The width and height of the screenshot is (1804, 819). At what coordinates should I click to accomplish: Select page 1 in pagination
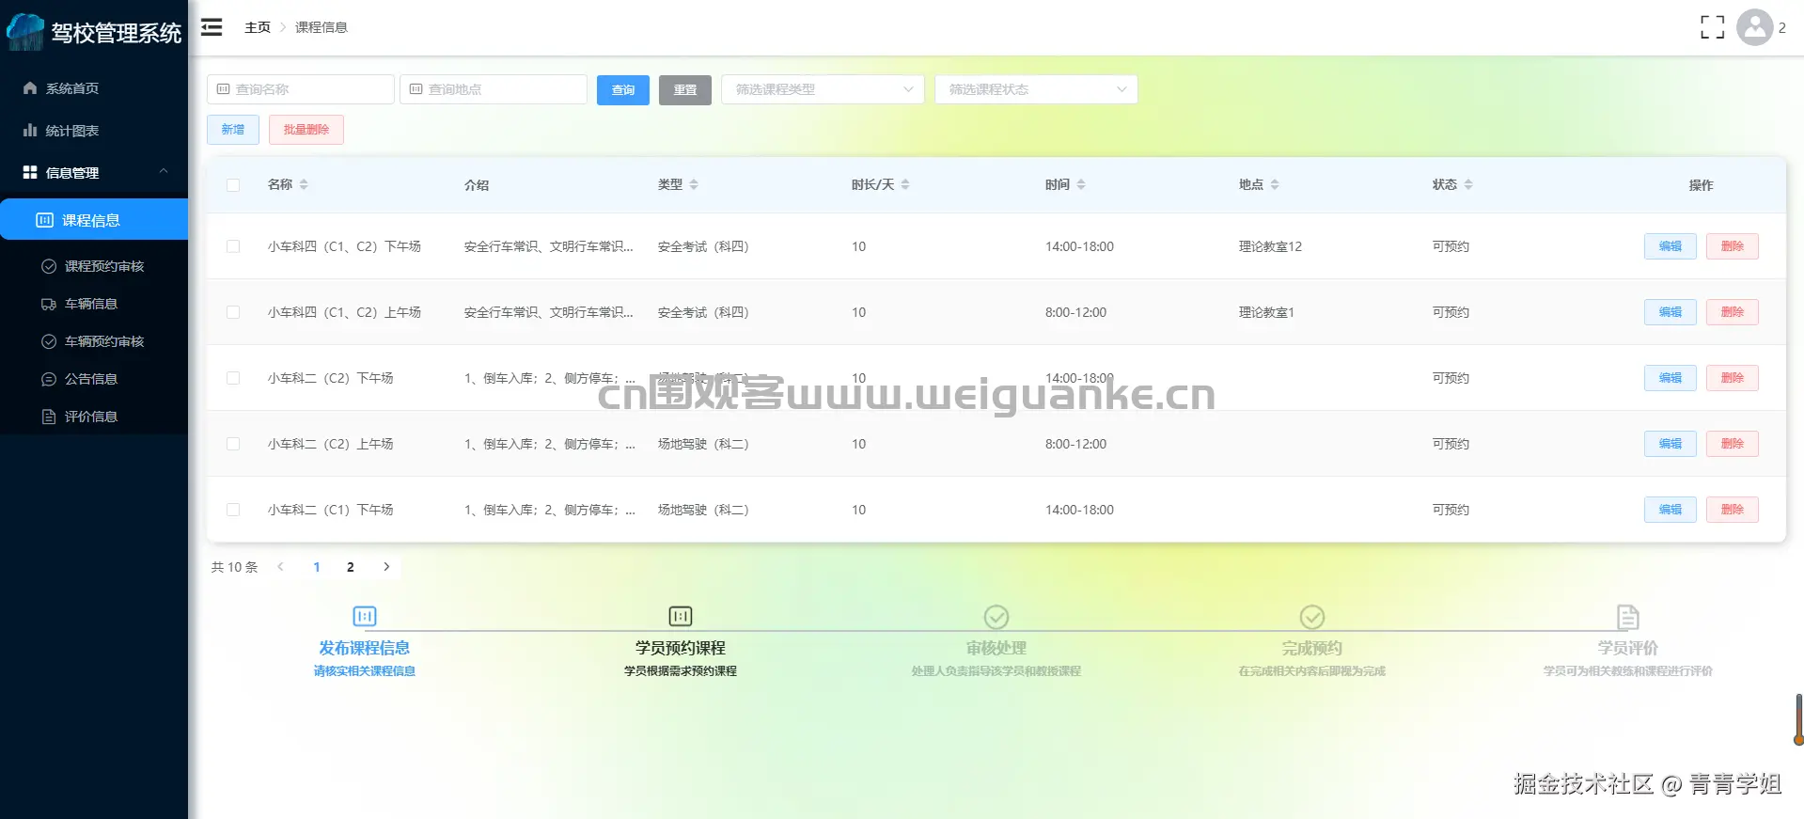tap(317, 566)
